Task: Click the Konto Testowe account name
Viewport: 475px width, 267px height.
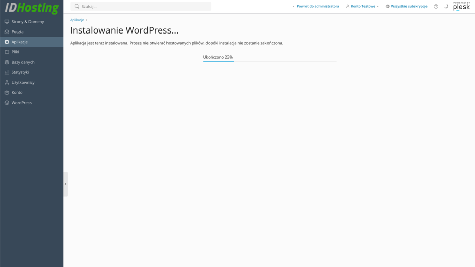Action: click(363, 6)
